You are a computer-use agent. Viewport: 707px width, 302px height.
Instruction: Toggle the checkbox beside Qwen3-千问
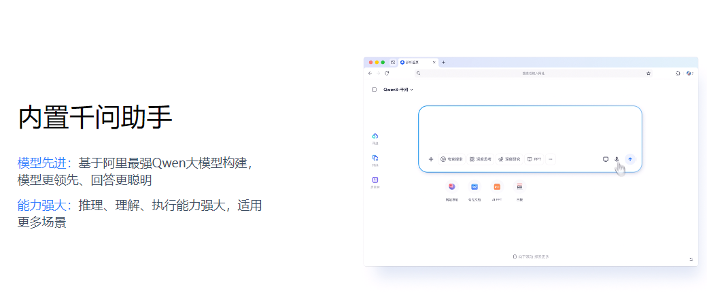point(374,89)
